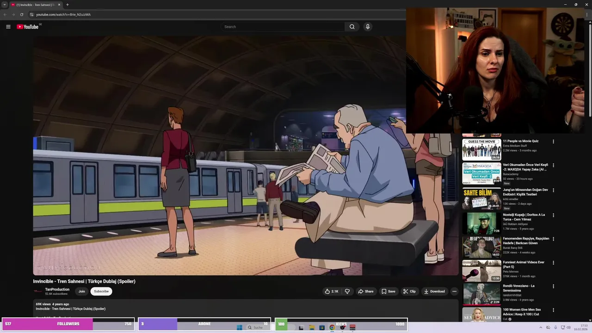
Task: Go forward with the browser forward arrow
Action: click(13, 14)
